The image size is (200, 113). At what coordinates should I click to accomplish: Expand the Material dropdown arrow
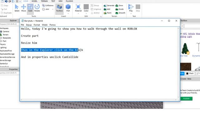pyautogui.click(x=78, y=13)
